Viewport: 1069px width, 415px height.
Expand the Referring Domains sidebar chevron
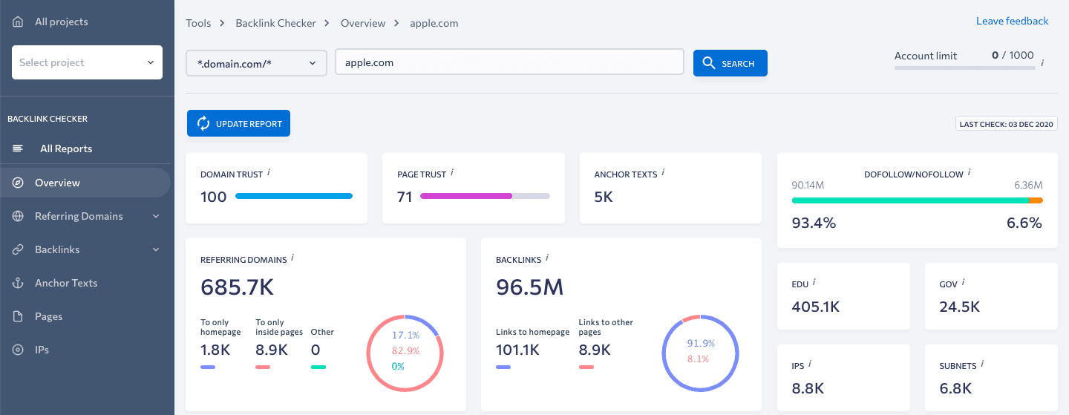(156, 216)
